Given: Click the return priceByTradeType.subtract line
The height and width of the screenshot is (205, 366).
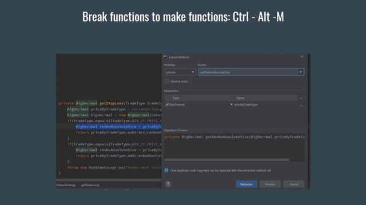Looking at the screenshot, I should pos(118,133).
